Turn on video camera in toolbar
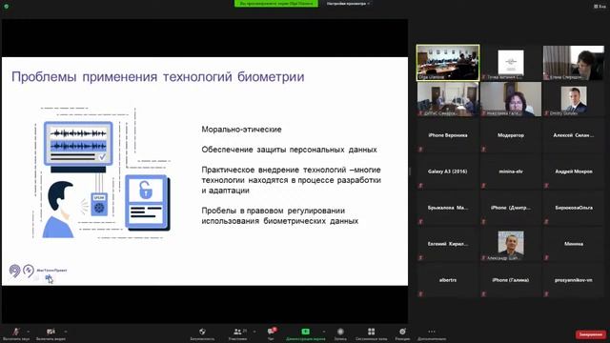Image resolution: width=610 pixels, height=343 pixels. tap(51, 333)
